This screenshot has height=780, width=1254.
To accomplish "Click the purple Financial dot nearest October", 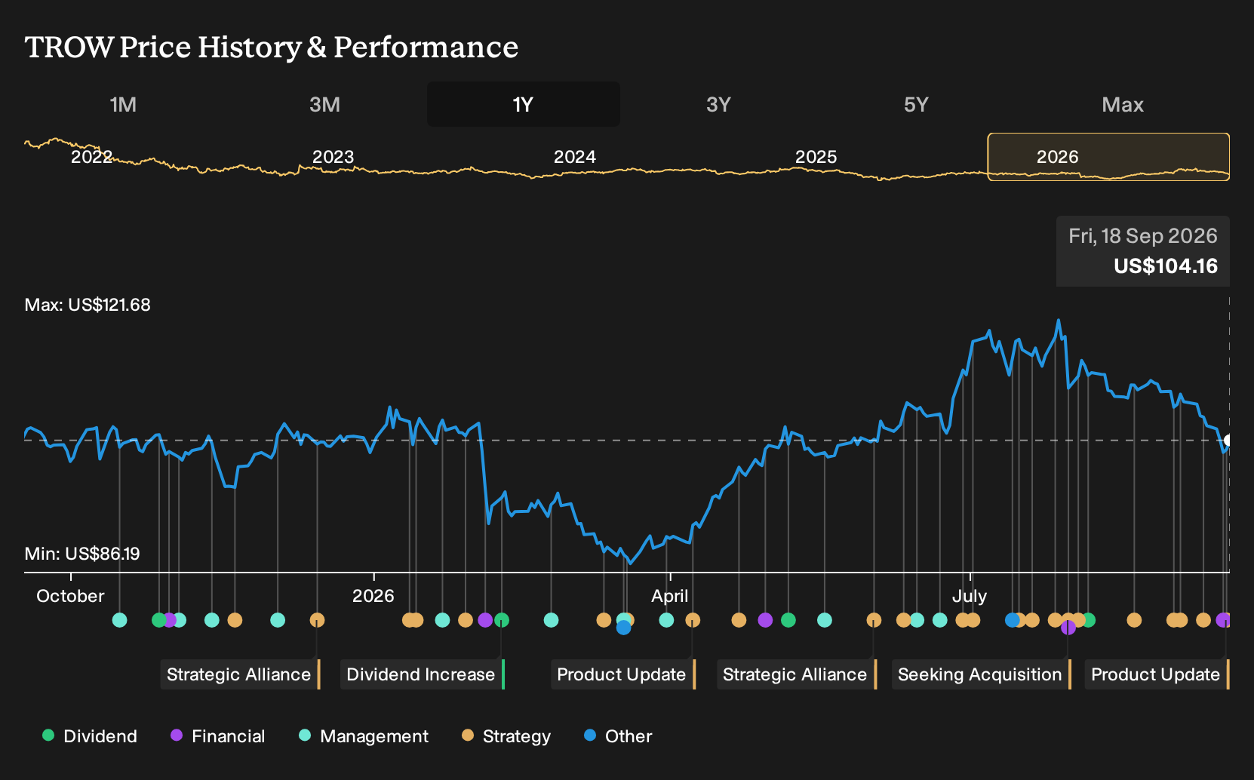I will [170, 620].
